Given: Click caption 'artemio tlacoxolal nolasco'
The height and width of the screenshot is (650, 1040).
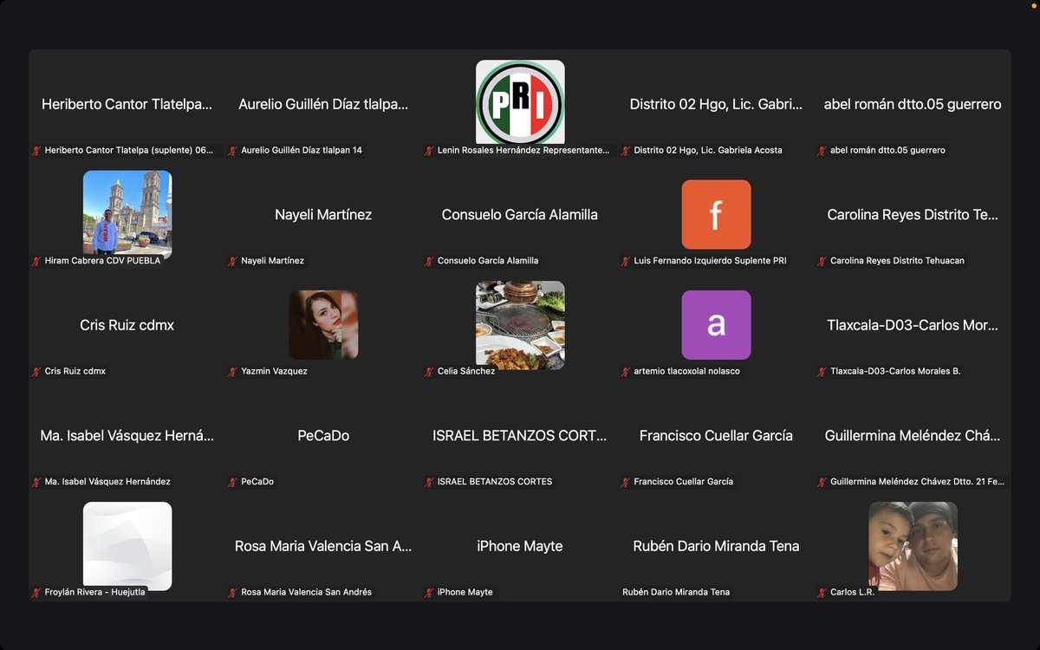Looking at the screenshot, I should [x=687, y=372].
